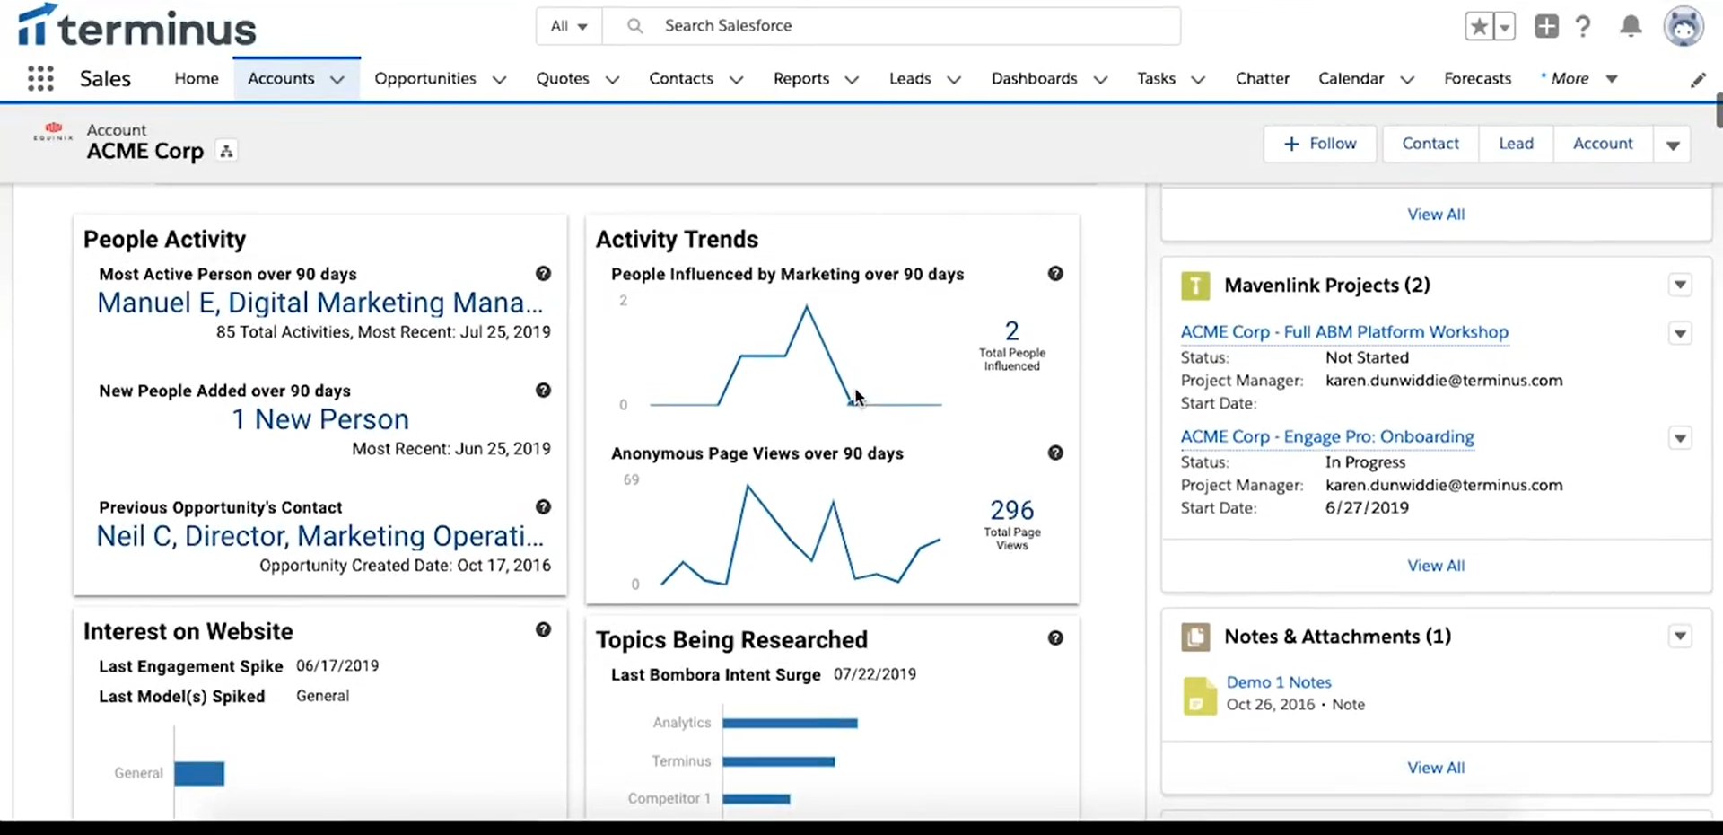This screenshot has height=835, width=1723.
Task: Favorite this page with the star icon
Action: [x=1478, y=26]
